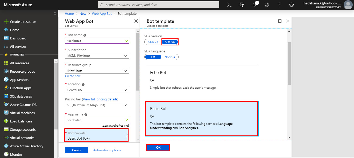Screen dimensions: 354x158
Task: Select C# as SDK language
Action: (153, 57)
